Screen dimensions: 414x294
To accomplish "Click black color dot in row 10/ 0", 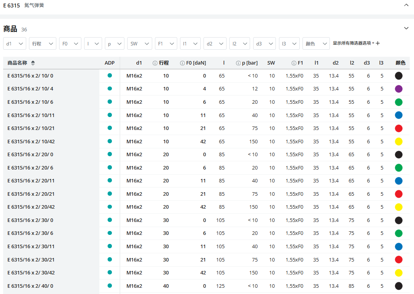I will click(399, 76).
